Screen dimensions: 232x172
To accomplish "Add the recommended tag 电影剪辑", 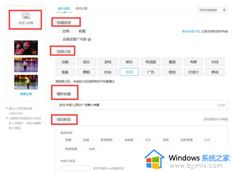I will click(187, 140).
